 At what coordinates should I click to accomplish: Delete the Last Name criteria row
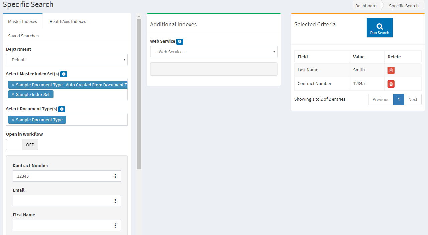[x=391, y=70]
